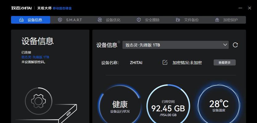Minimize the 天枢大师 window
The image size is (257, 123).
240,8
